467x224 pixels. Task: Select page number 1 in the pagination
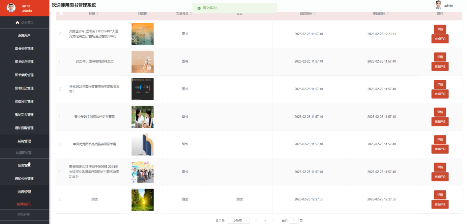(265, 221)
